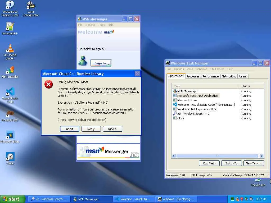
Task: Open the Clock desktop shortcut
Action: point(10,159)
